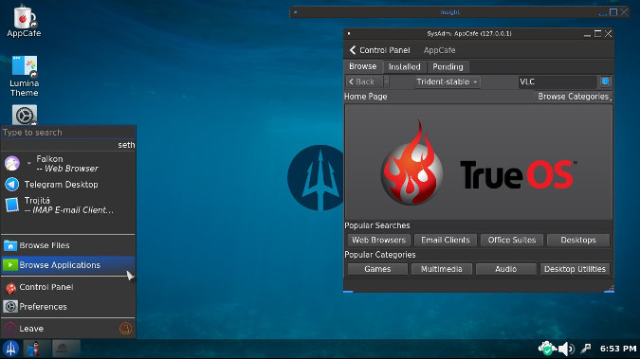Click the Popular Searches heading
640x359 pixels.
tap(377, 225)
